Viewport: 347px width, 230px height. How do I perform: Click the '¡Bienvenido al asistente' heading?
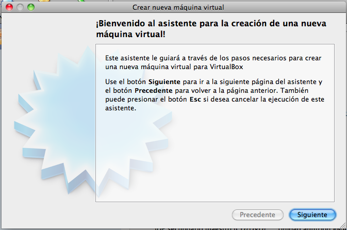pyautogui.click(x=211, y=29)
